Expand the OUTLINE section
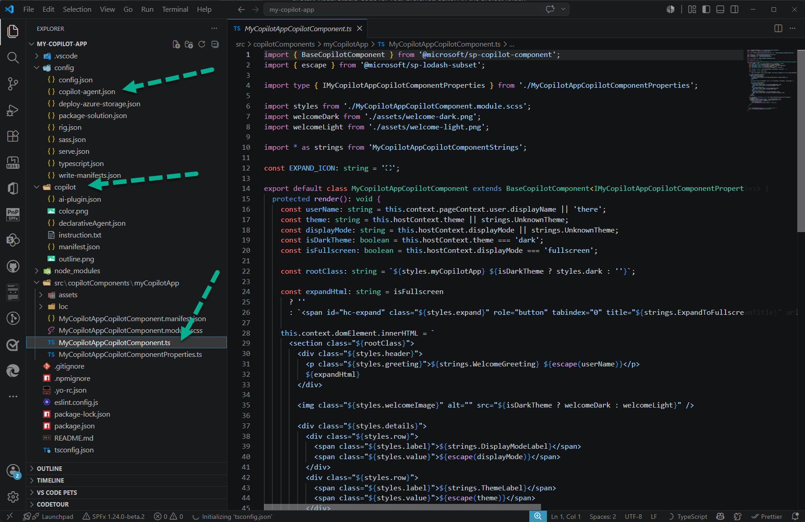Image resolution: width=805 pixels, height=522 pixels. (x=127, y=469)
